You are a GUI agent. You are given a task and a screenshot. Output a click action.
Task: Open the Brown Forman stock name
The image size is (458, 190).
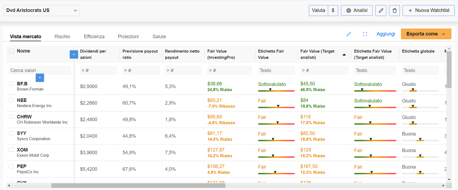pyautogui.click(x=30, y=89)
